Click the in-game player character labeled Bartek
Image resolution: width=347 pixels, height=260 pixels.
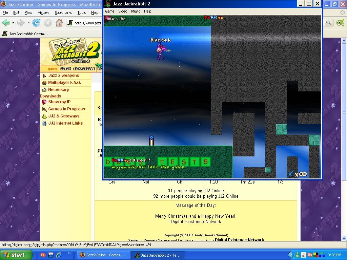tap(162, 51)
